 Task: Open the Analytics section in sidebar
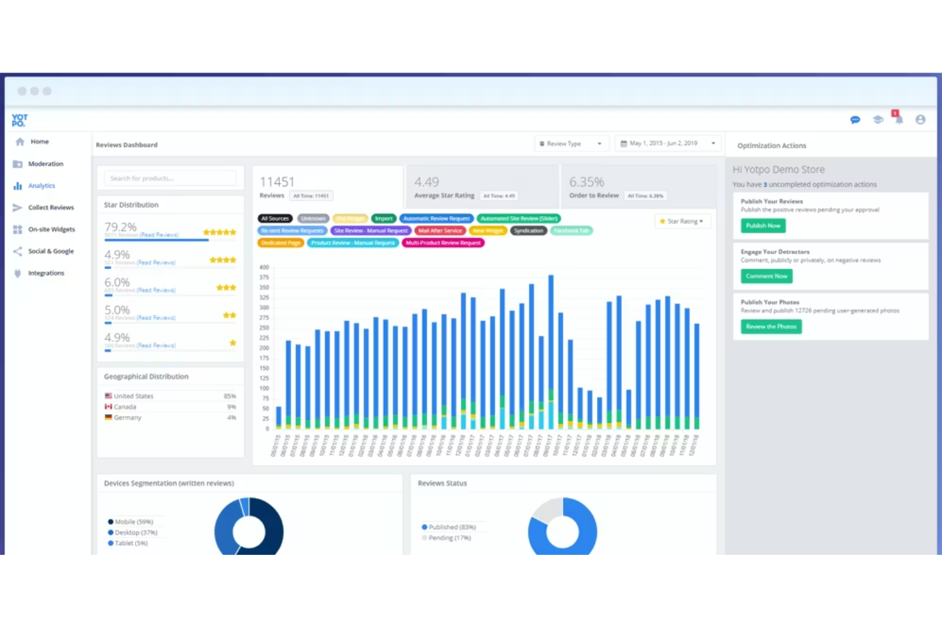(x=41, y=185)
